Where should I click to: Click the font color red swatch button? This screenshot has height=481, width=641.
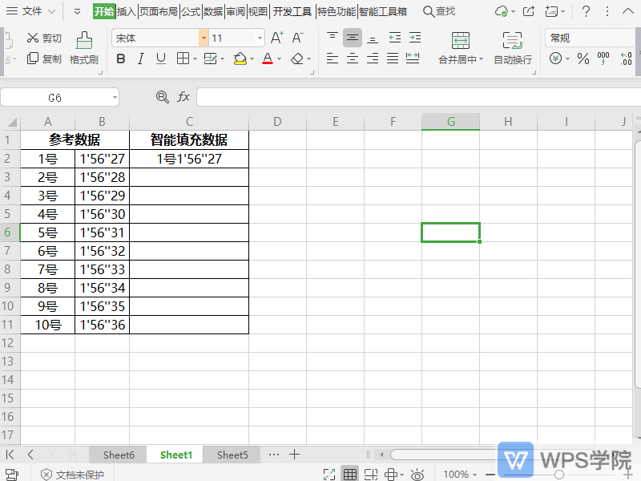[267, 59]
